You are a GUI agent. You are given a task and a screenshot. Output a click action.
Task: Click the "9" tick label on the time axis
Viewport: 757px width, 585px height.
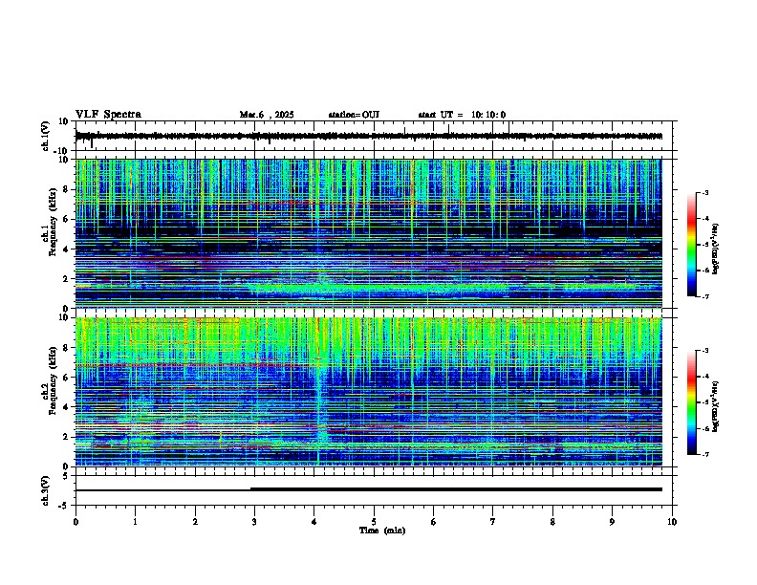(x=612, y=522)
